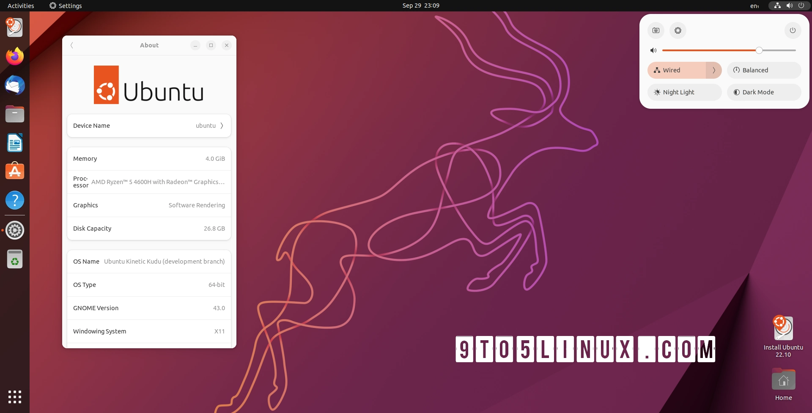Image resolution: width=812 pixels, height=413 pixels.
Task: Select the Processor row
Action: coord(149,182)
